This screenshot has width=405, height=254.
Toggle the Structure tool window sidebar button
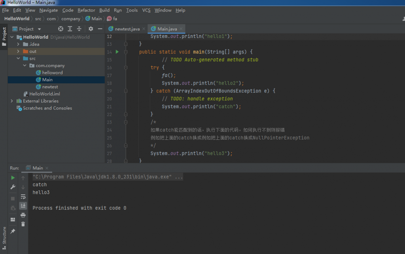pos(4,238)
